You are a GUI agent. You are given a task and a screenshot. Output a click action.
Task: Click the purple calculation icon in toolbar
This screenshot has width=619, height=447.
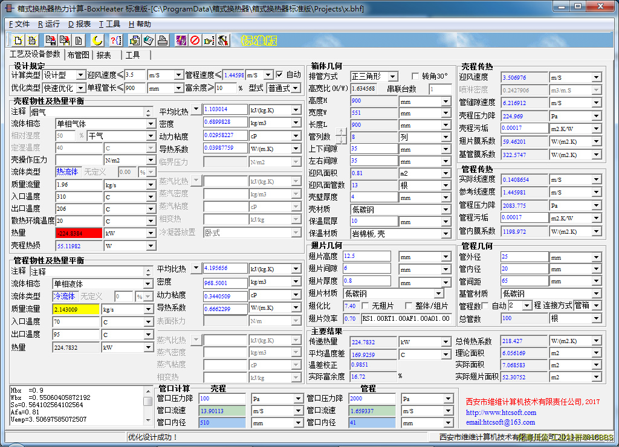point(181,40)
